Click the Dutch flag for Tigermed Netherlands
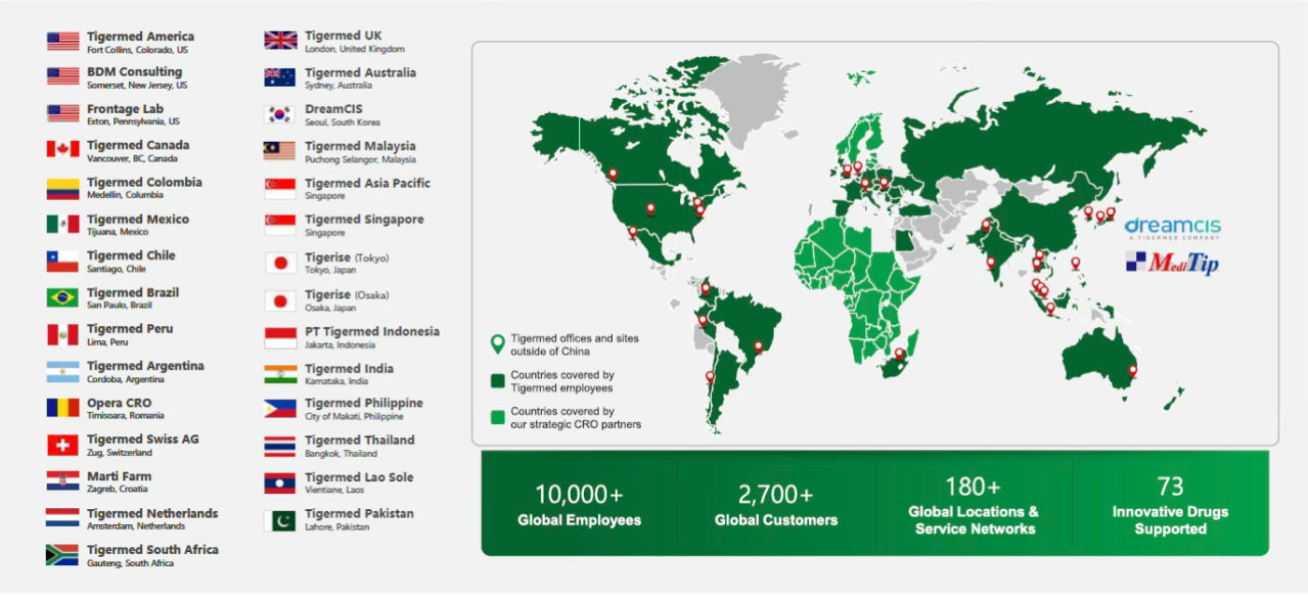 pos(63,518)
